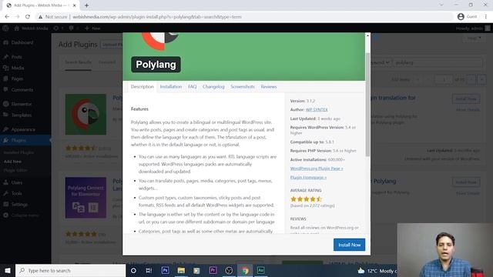
Task: Open File Explorer from the taskbar
Action: pos(181,270)
